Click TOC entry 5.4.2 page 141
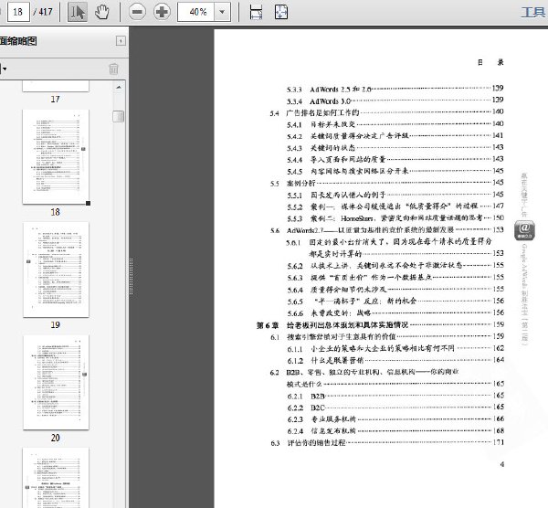This screenshot has width=548, height=508. click(x=395, y=136)
